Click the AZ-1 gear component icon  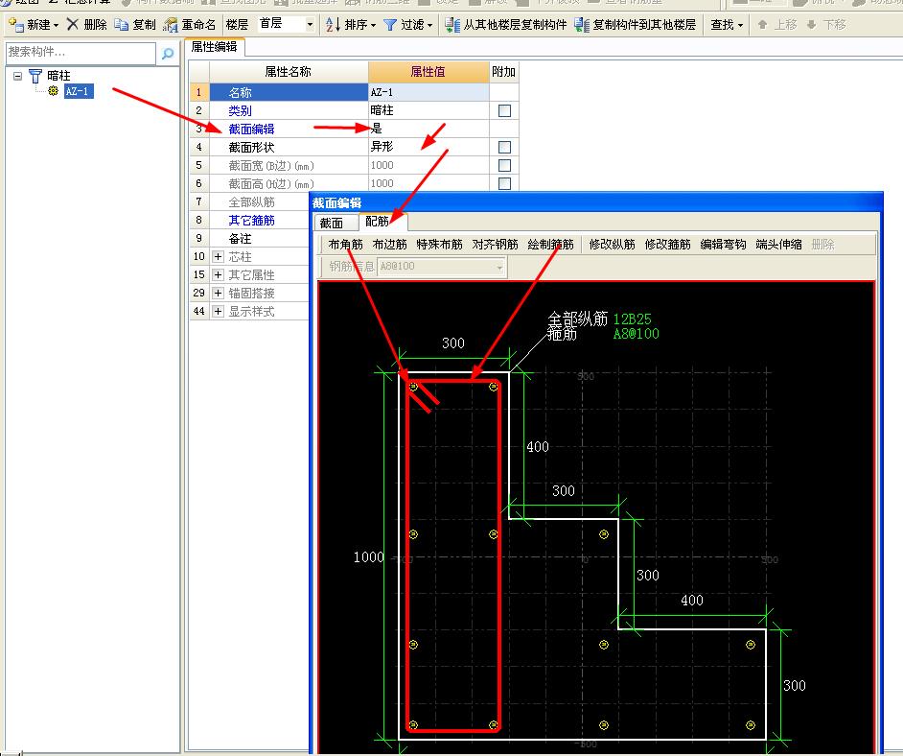pos(53,91)
